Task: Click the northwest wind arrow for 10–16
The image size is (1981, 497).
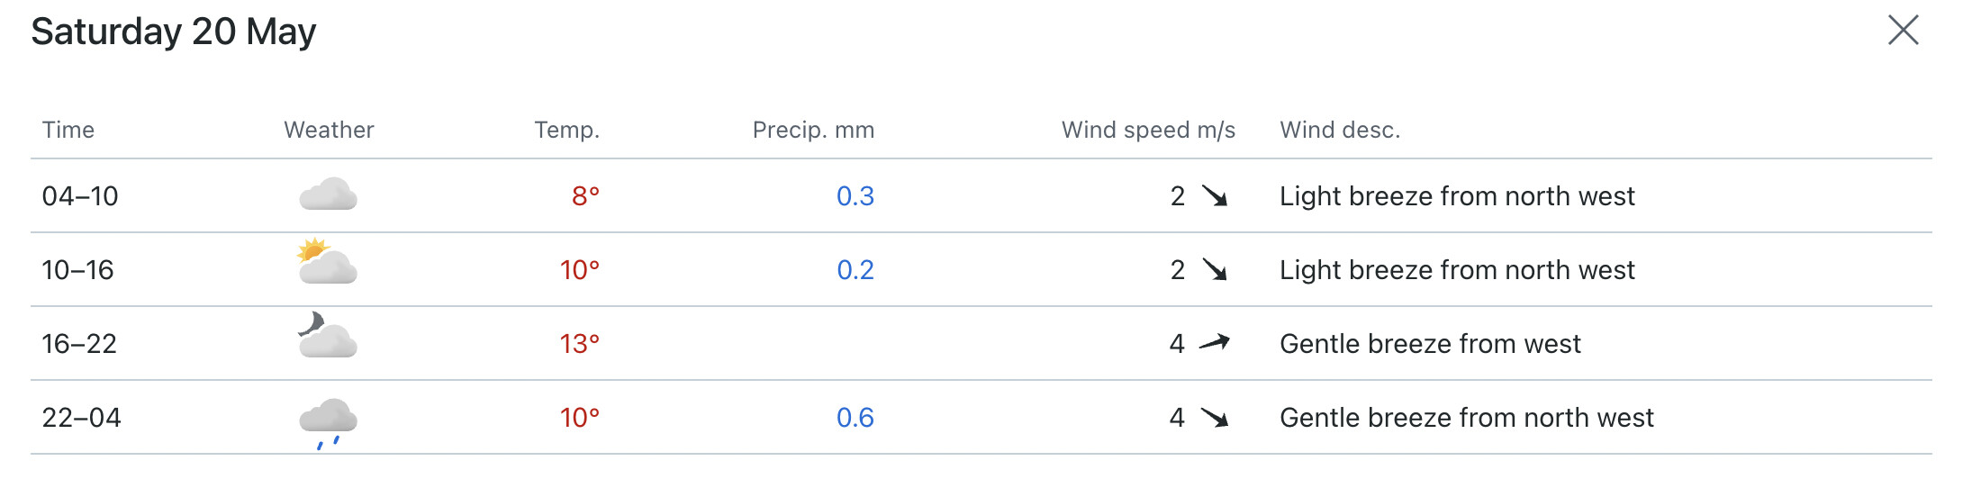Action: tap(1215, 270)
